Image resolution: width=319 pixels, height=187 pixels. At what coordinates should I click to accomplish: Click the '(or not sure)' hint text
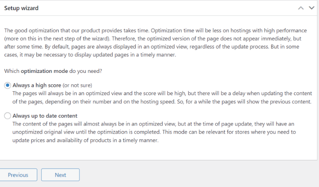point(77,85)
